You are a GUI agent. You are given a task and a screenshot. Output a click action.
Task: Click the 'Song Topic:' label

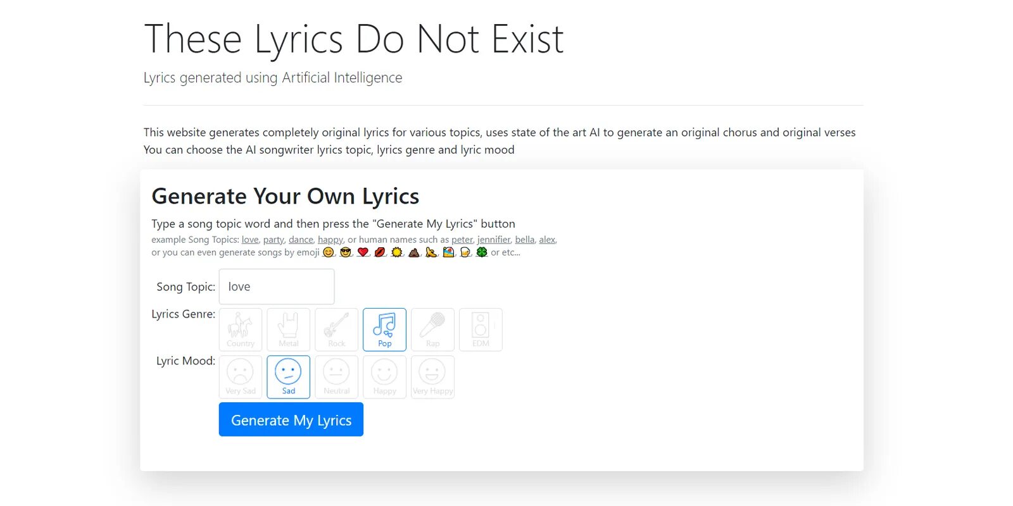click(186, 287)
